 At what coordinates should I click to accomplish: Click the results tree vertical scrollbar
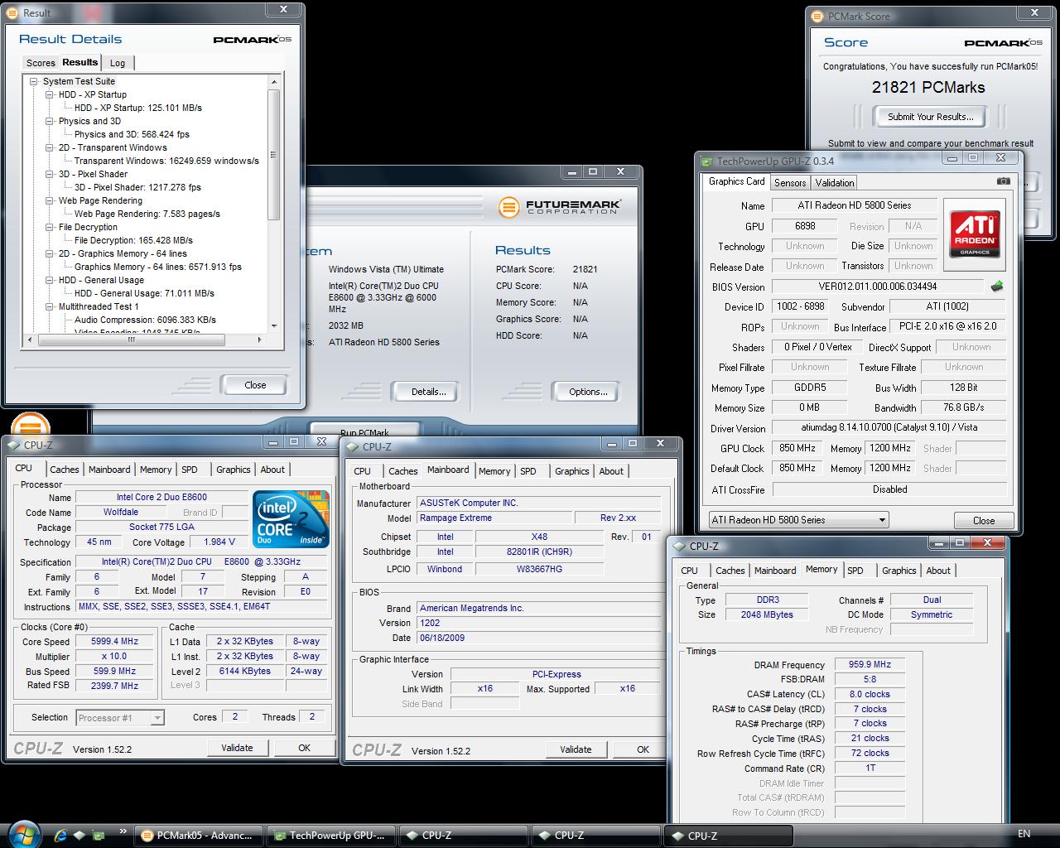tap(274, 154)
